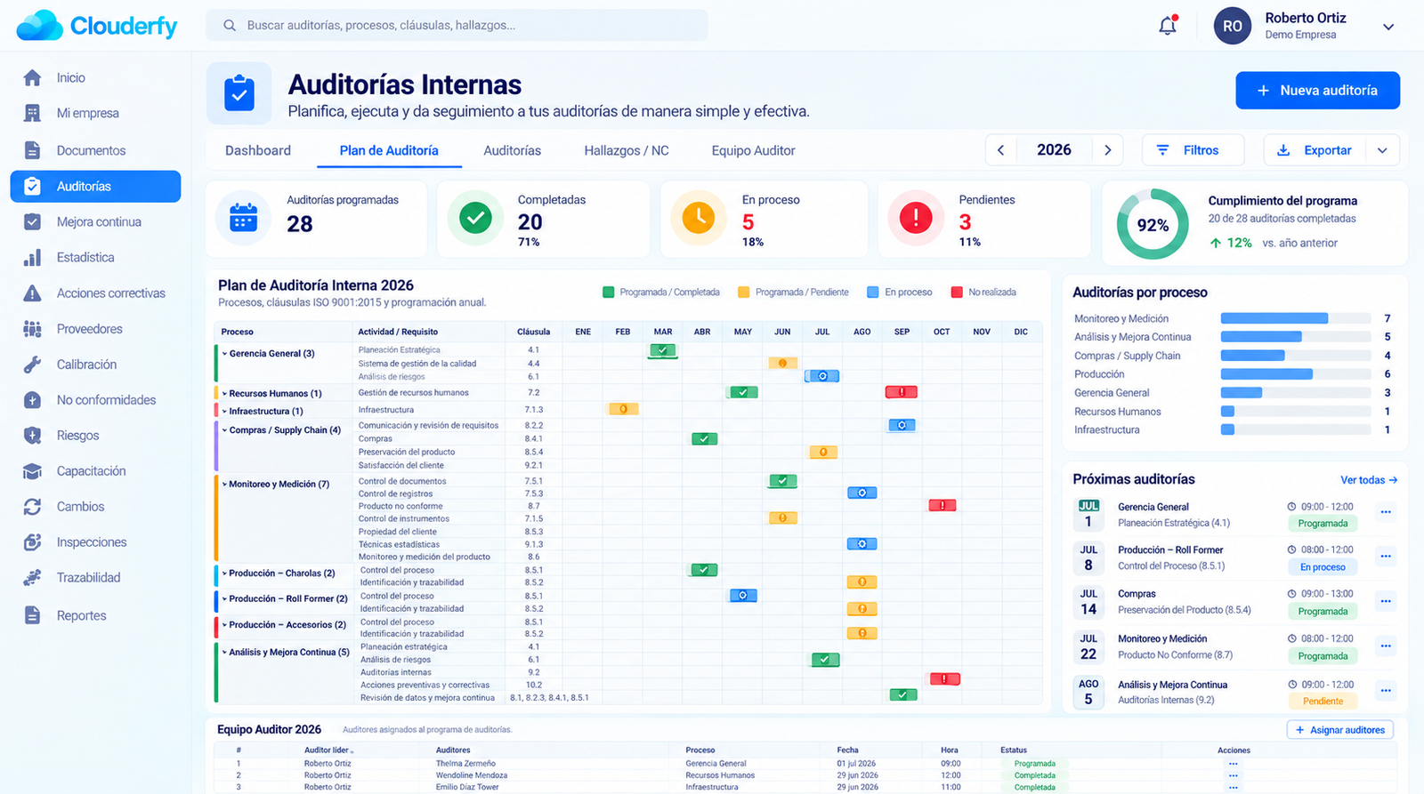This screenshot has width=1424, height=794.
Task: Follow the Ver todas link
Action: point(1369,480)
